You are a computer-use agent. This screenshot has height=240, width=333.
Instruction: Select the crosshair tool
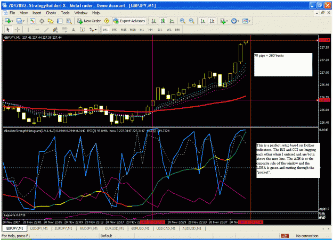[17, 30]
